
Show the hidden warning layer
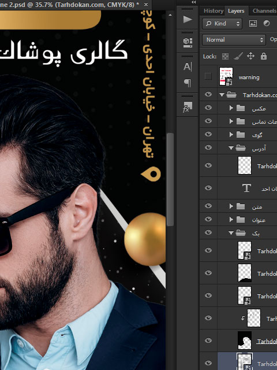[x=208, y=76]
